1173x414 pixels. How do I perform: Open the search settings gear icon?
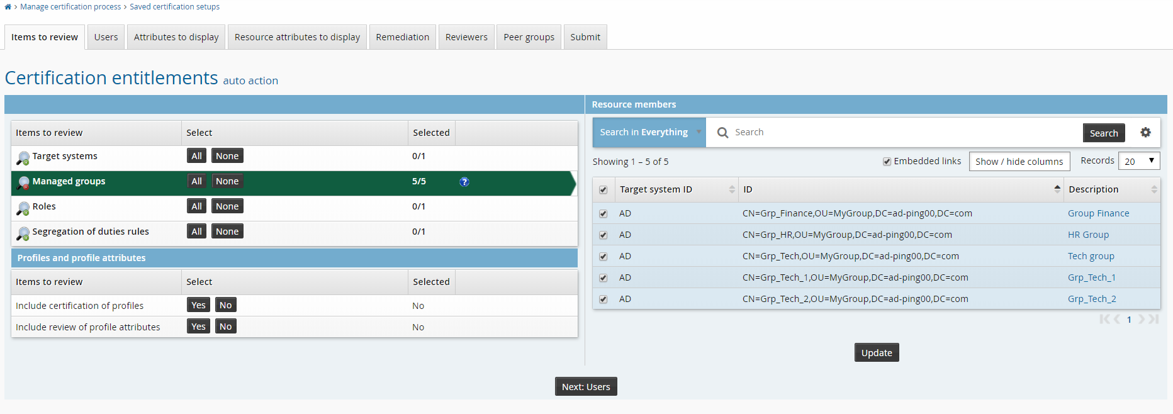(x=1145, y=132)
